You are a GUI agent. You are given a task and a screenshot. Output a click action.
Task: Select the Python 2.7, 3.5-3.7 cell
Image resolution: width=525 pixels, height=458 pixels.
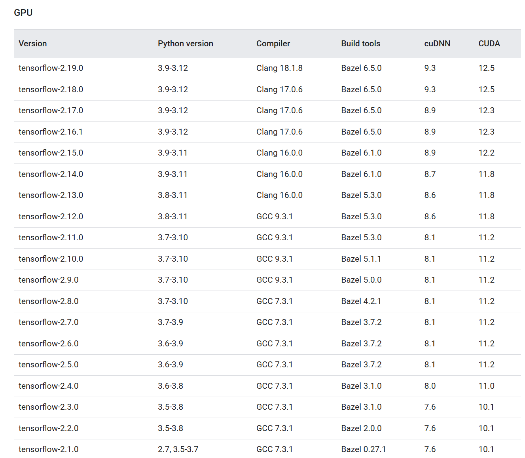click(178, 449)
